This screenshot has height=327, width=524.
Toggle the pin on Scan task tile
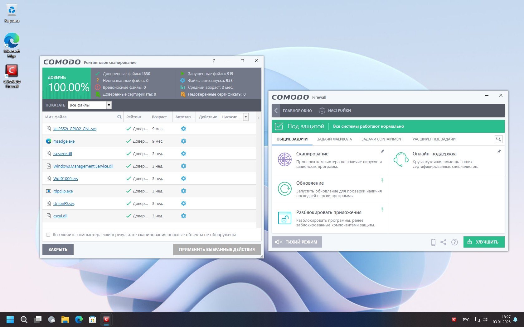point(382,151)
